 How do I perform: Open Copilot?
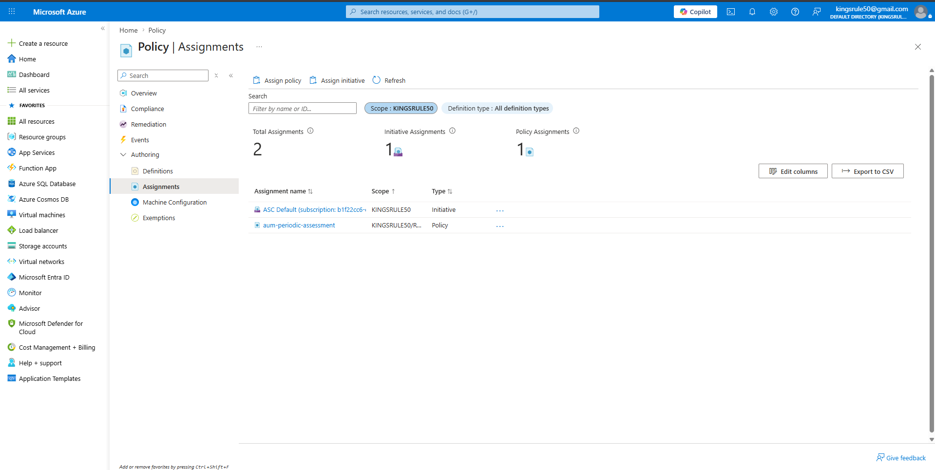pos(695,12)
